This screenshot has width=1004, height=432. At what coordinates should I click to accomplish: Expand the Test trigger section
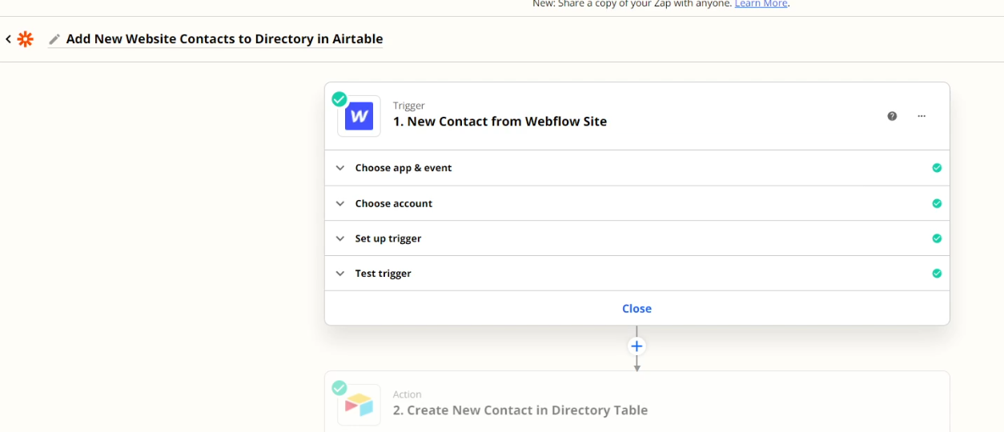[637, 274]
